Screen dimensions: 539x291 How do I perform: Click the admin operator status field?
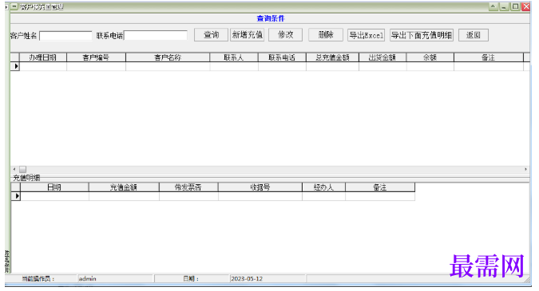pyautogui.click(x=115, y=279)
